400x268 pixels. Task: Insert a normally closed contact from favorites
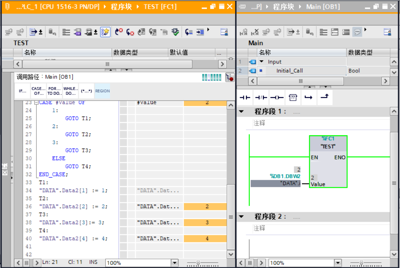261,97
